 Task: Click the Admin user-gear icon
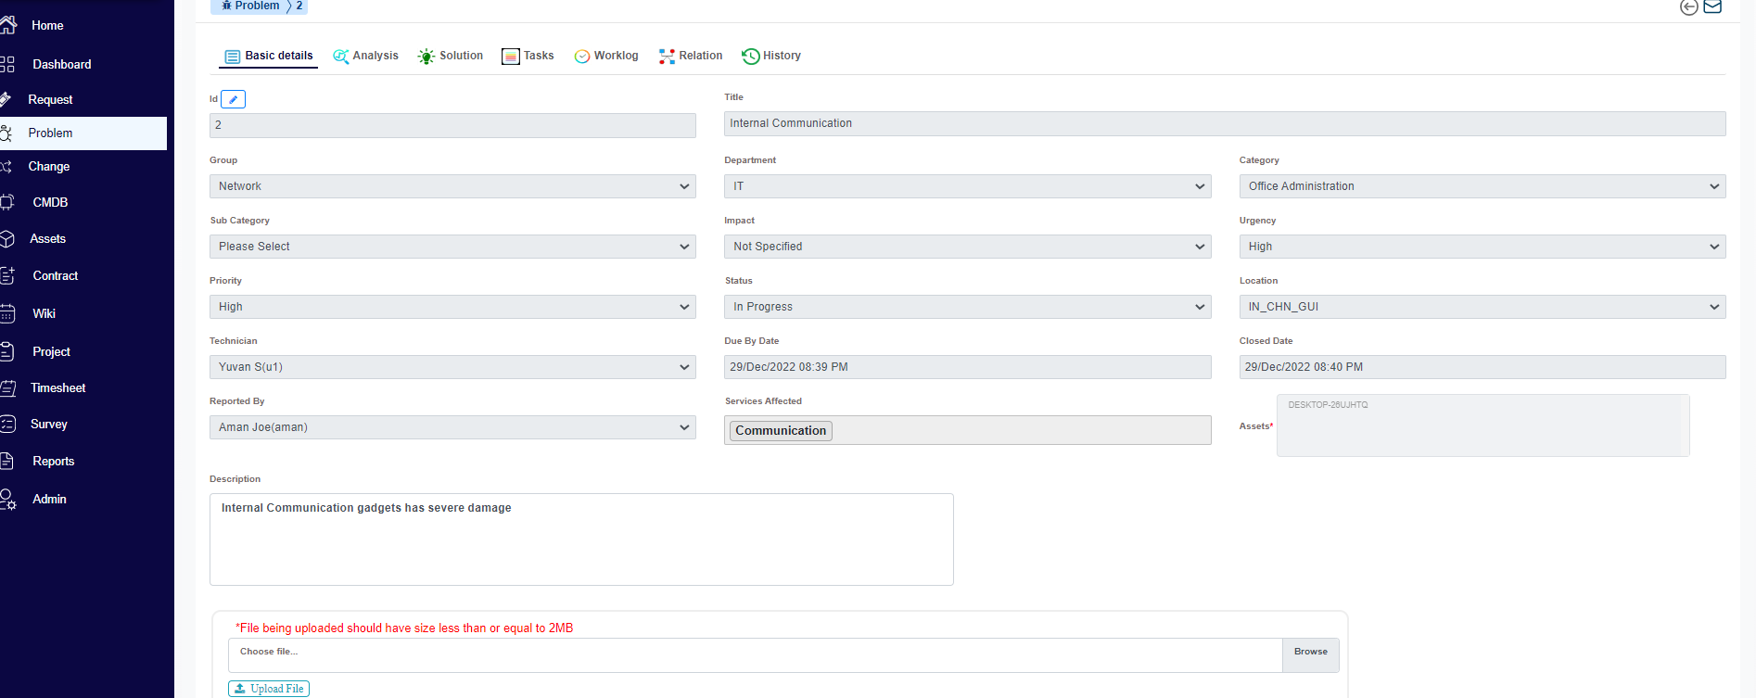[7, 499]
